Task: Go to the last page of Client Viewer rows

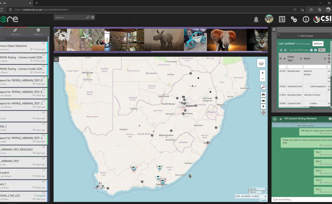Action: 315,50
